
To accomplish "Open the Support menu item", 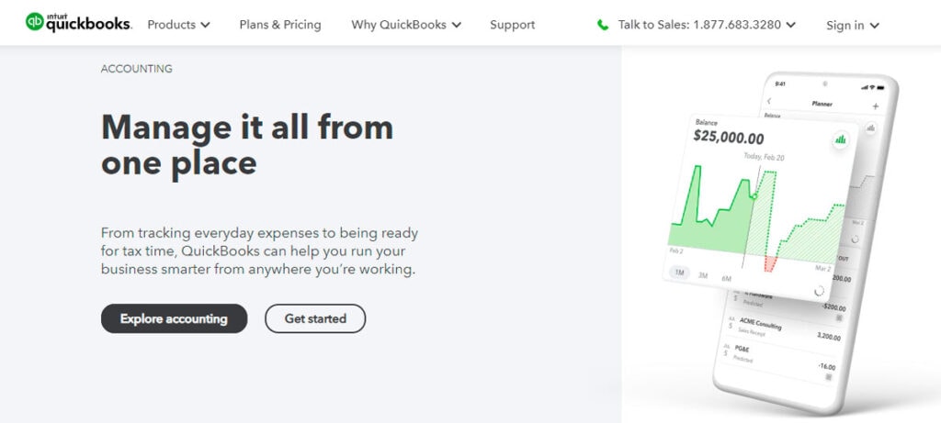I will [513, 25].
